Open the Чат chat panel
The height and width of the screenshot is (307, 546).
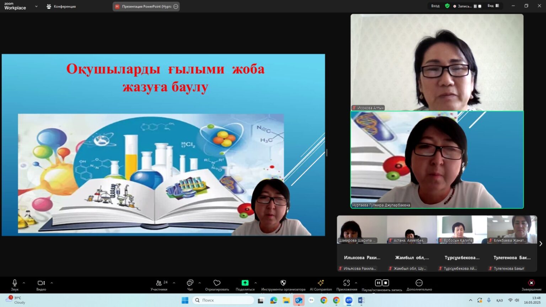pos(190,285)
